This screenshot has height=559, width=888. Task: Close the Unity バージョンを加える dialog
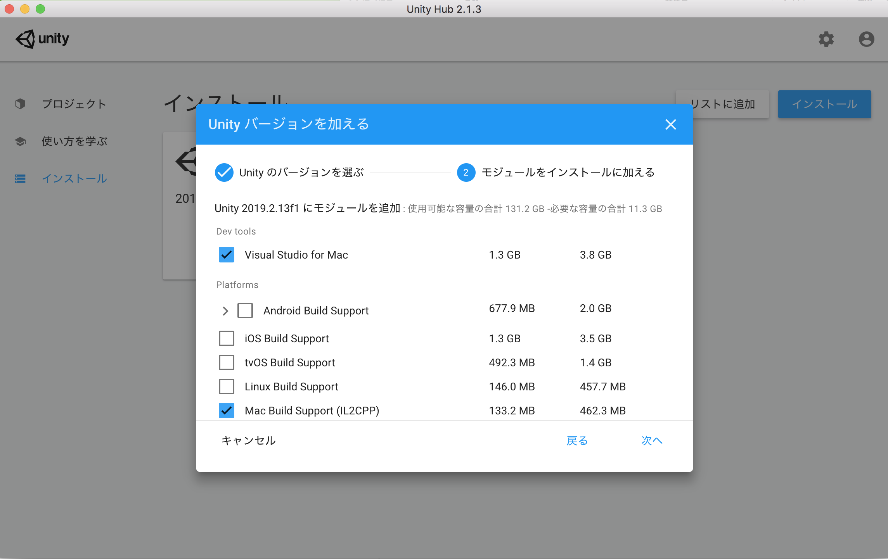(670, 124)
